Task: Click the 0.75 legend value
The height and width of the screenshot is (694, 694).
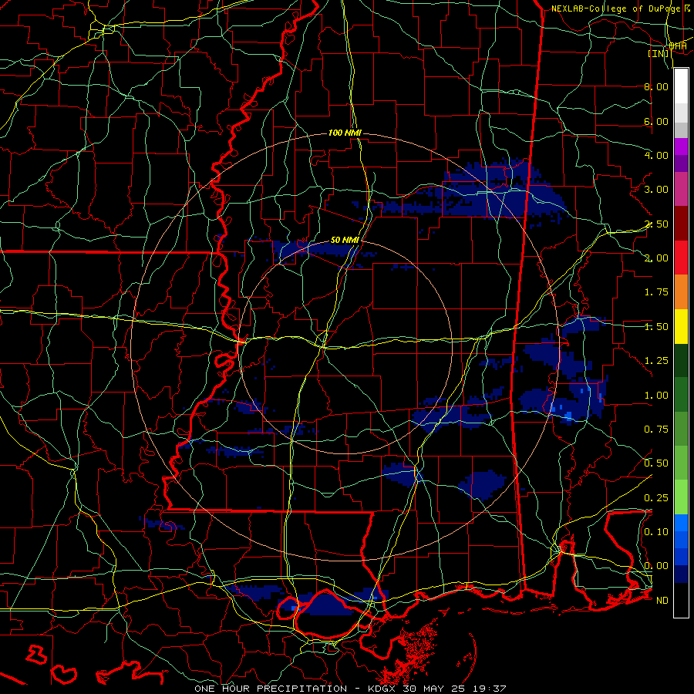Action: (656, 430)
